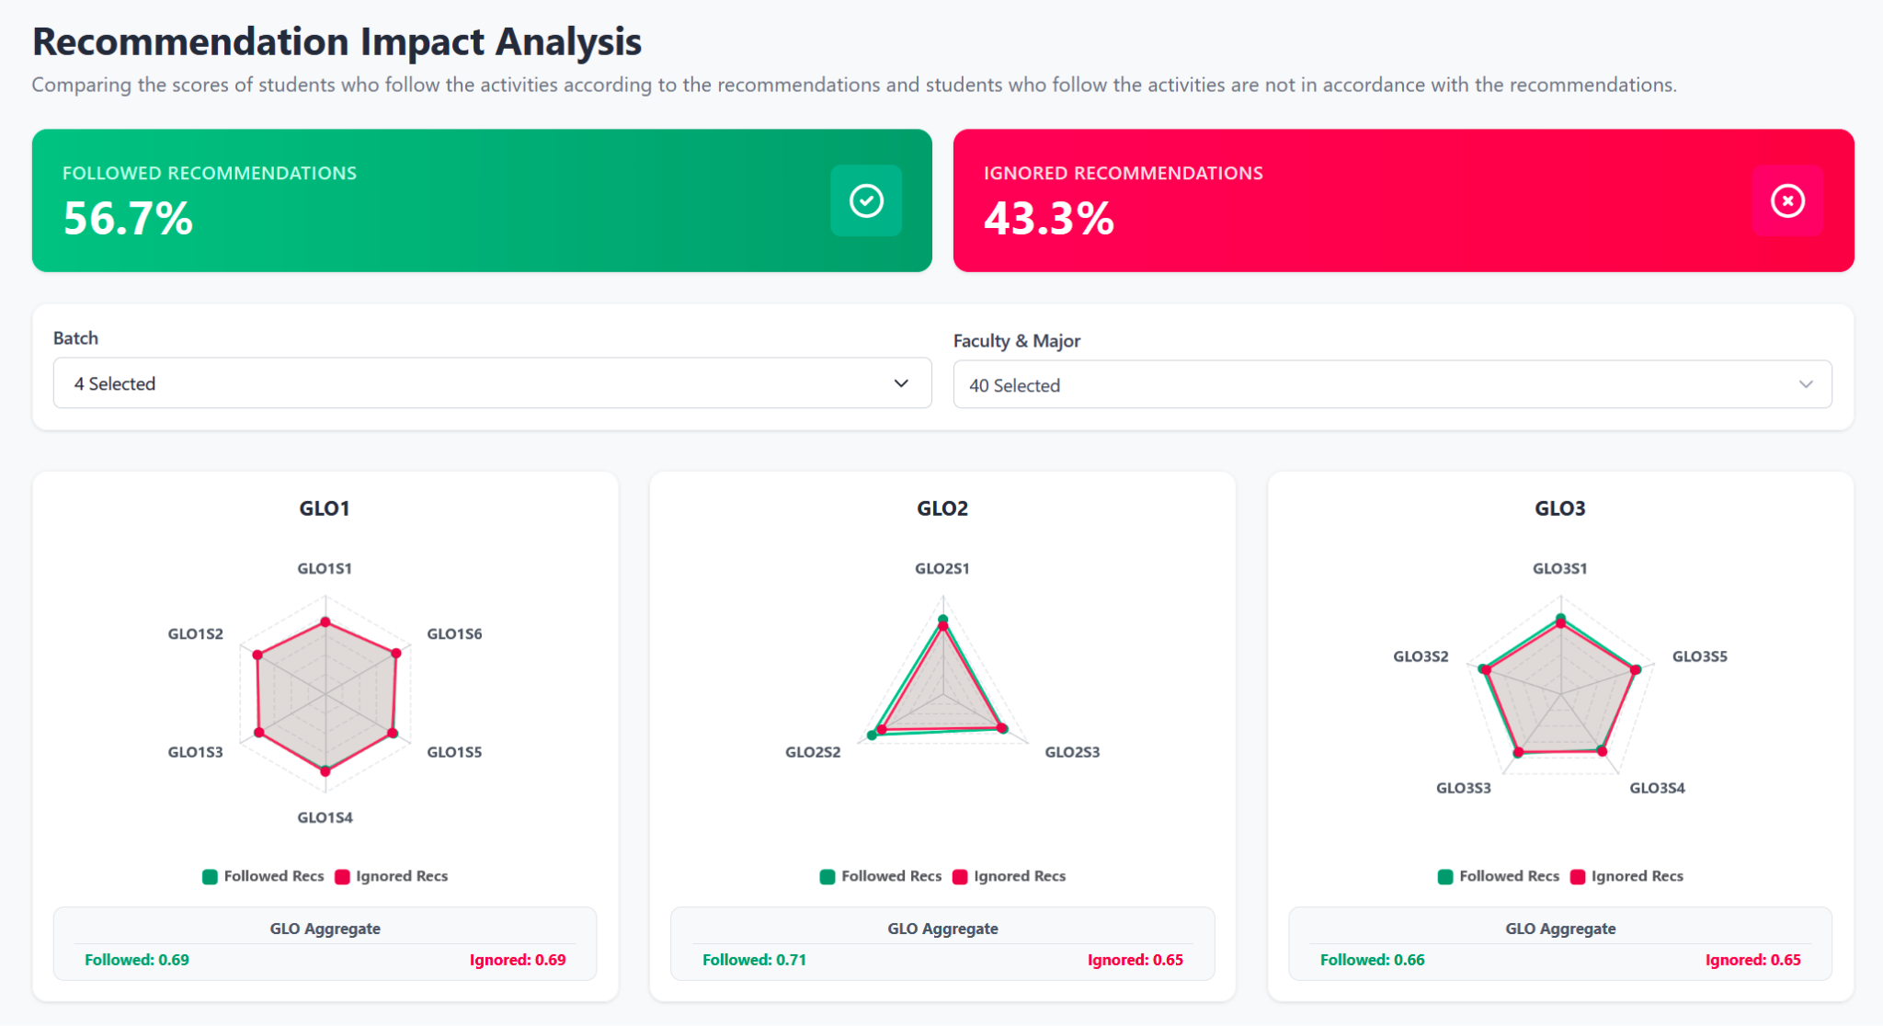1883x1026 pixels.
Task: Open Faculty & Major dropdown showing 40 Selected
Action: (1392, 385)
